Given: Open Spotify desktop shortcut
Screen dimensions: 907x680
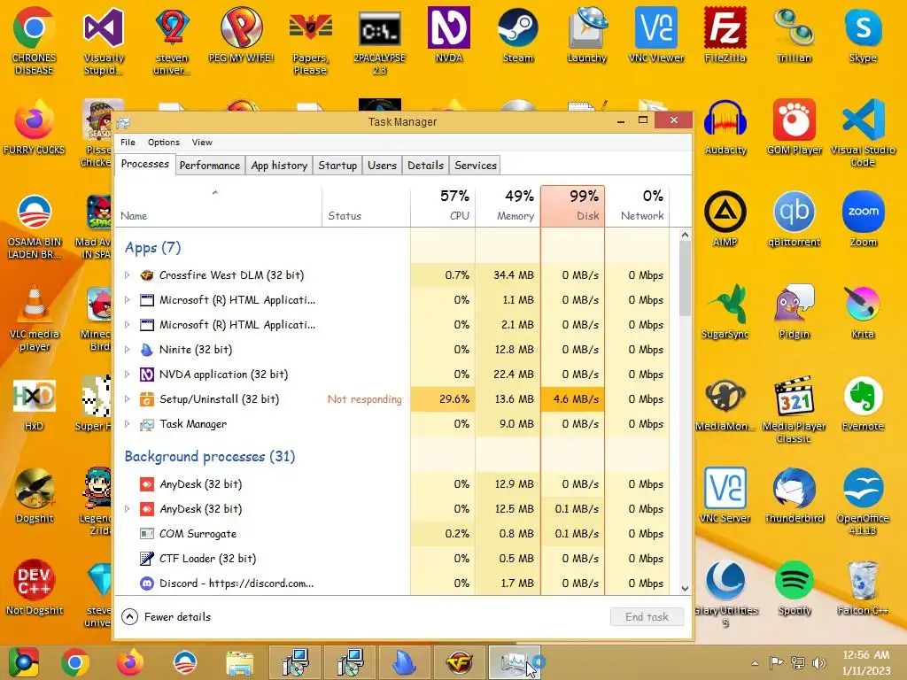Looking at the screenshot, I should click(x=794, y=588).
